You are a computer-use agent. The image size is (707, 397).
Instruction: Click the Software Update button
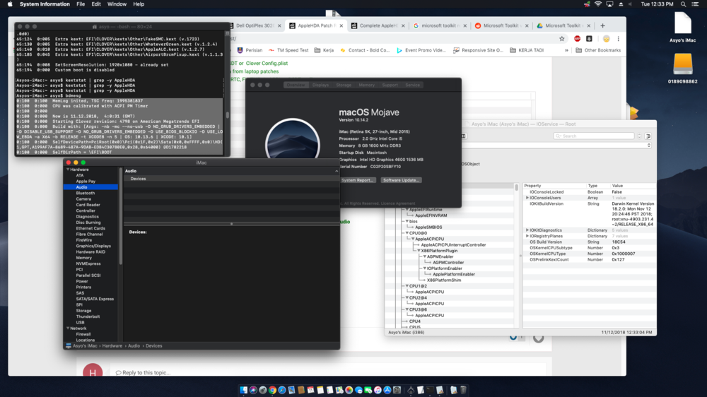pyautogui.click(x=401, y=180)
